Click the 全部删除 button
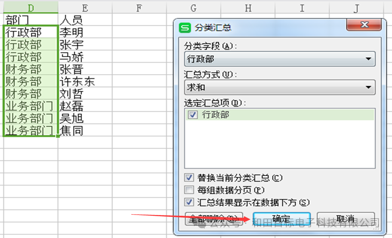 (x=214, y=219)
